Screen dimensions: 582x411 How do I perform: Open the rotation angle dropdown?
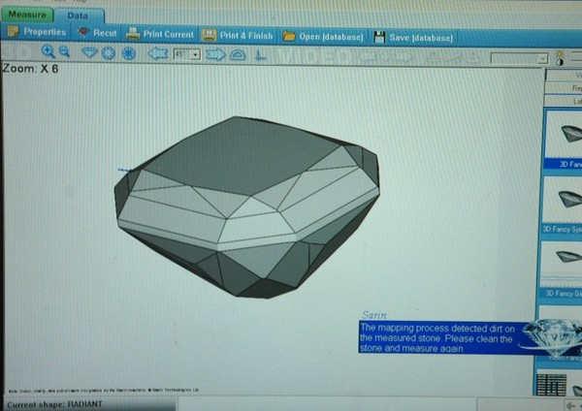tap(195, 54)
